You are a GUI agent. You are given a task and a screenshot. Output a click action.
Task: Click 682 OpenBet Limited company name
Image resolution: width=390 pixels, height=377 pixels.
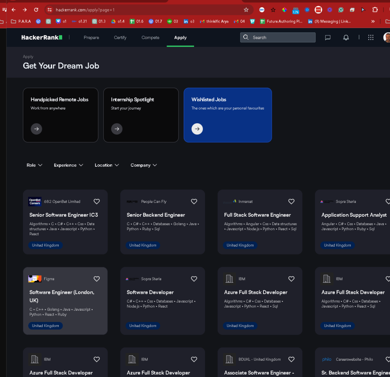pos(62,201)
